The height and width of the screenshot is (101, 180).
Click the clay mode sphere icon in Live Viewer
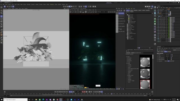[85, 12]
